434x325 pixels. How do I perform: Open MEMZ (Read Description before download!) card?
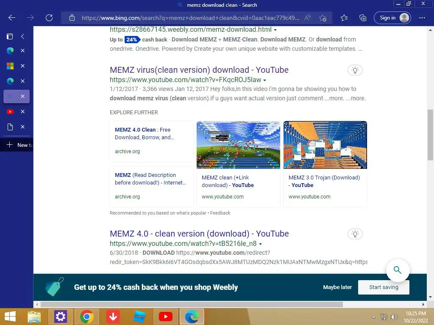pyautogui.click(x=151, y=186)
